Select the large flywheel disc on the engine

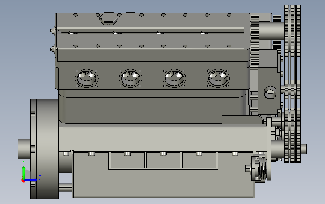(45, 149)
